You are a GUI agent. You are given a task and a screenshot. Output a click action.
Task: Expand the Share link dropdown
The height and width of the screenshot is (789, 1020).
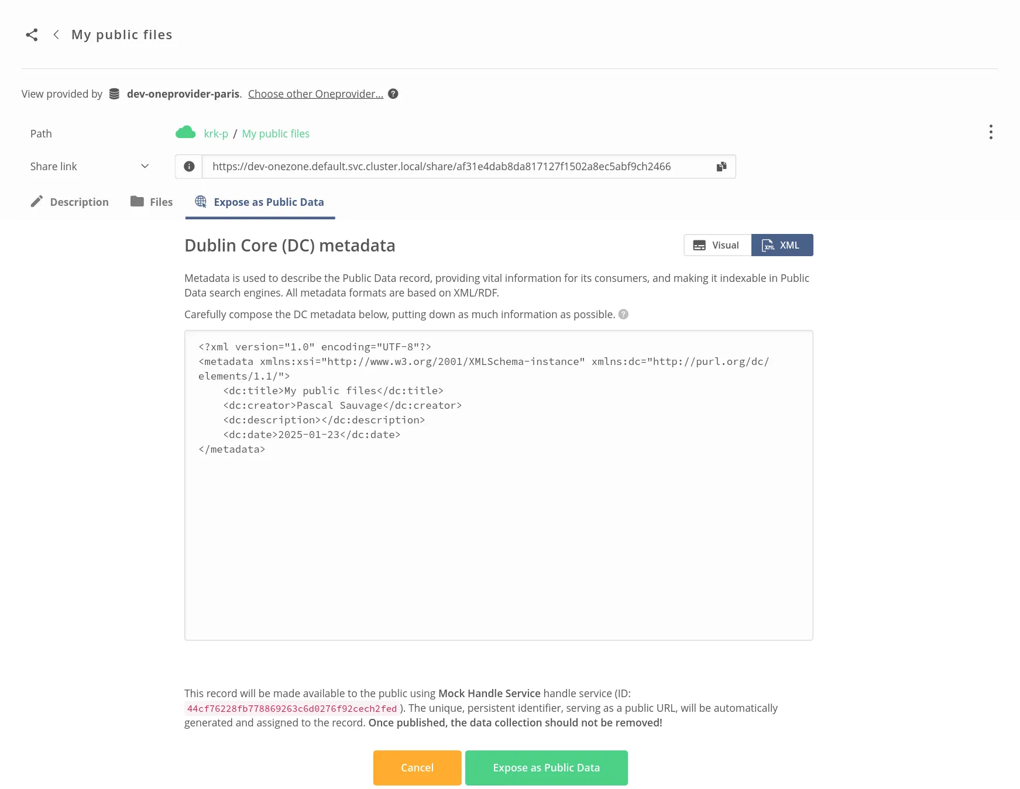click(145, 166)
